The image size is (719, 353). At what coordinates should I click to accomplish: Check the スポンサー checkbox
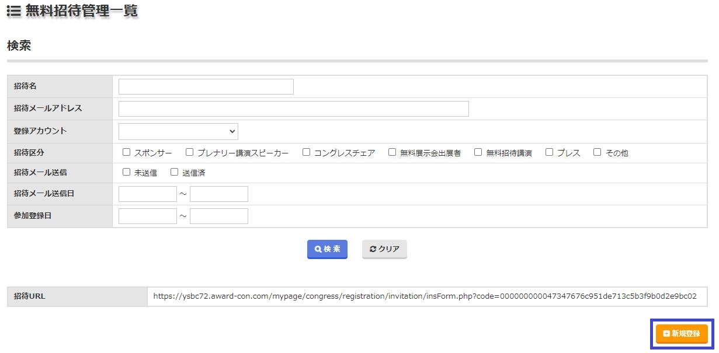coord(127,152)
